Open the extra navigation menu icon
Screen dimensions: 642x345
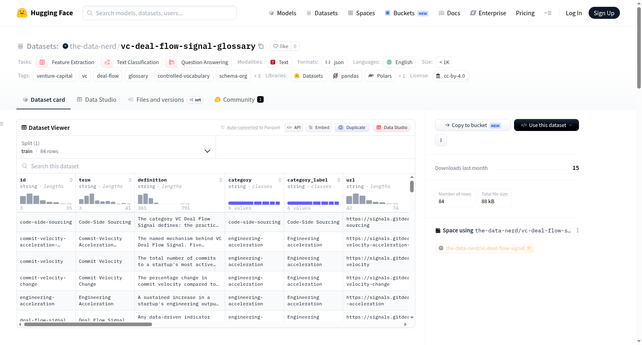pyautogui.click(x=548, y=13)
